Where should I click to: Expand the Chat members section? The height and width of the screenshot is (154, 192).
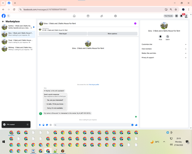[164, 49]
